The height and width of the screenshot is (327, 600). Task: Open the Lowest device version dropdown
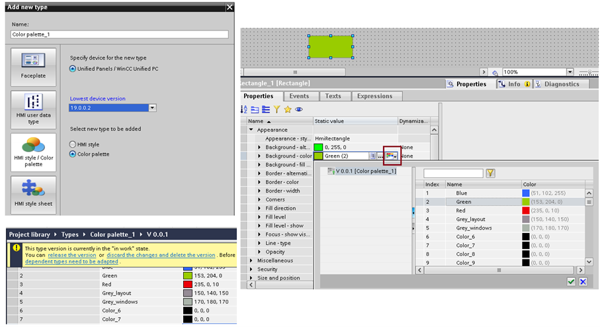[152, 108]
